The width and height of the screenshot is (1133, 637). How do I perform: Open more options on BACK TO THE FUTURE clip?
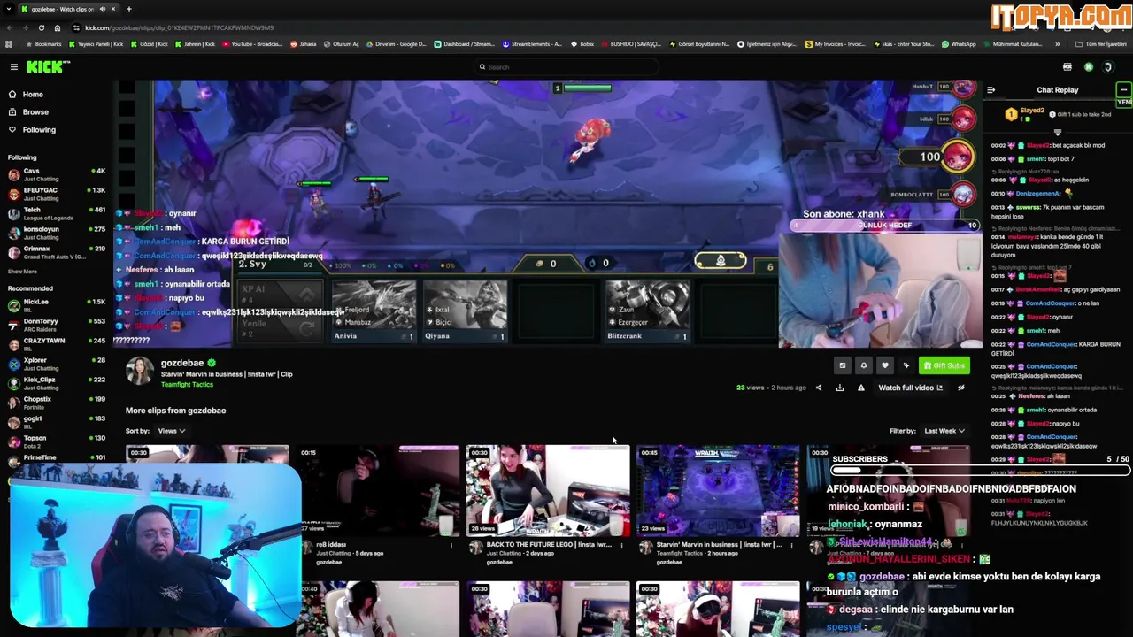(620, 545)
